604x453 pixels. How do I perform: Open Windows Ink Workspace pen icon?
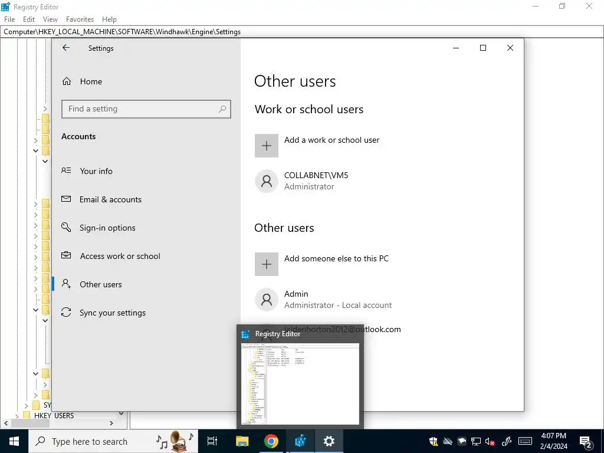(x=507, y=441)
